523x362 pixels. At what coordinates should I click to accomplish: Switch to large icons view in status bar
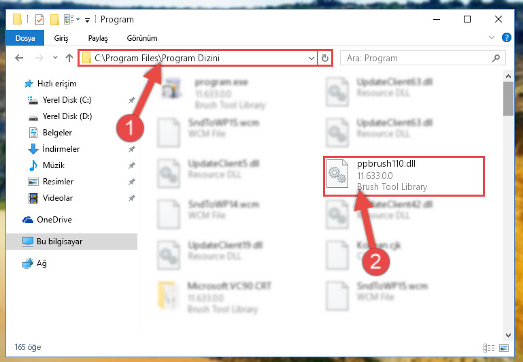(504, 348)
